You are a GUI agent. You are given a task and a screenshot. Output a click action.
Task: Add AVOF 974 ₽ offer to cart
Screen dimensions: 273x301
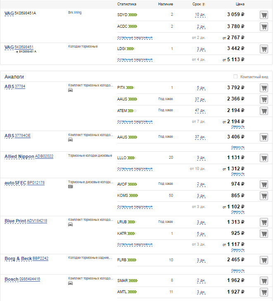tap(264, 184)
